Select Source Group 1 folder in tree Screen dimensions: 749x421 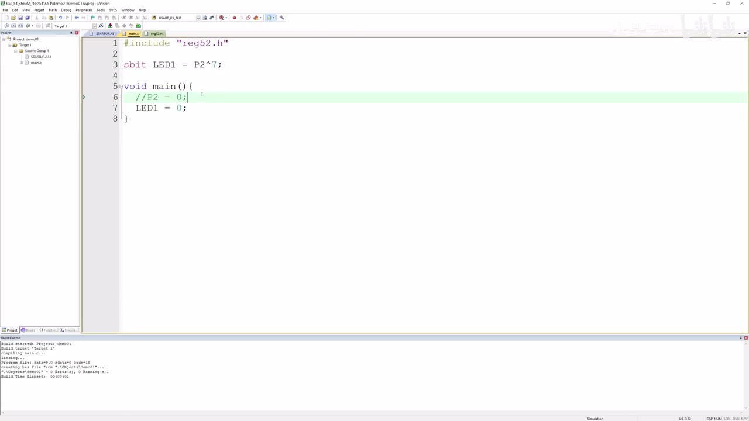click(36, 51)
